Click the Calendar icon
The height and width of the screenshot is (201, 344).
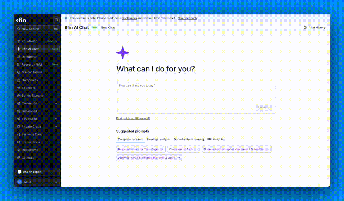click(19, 158)
